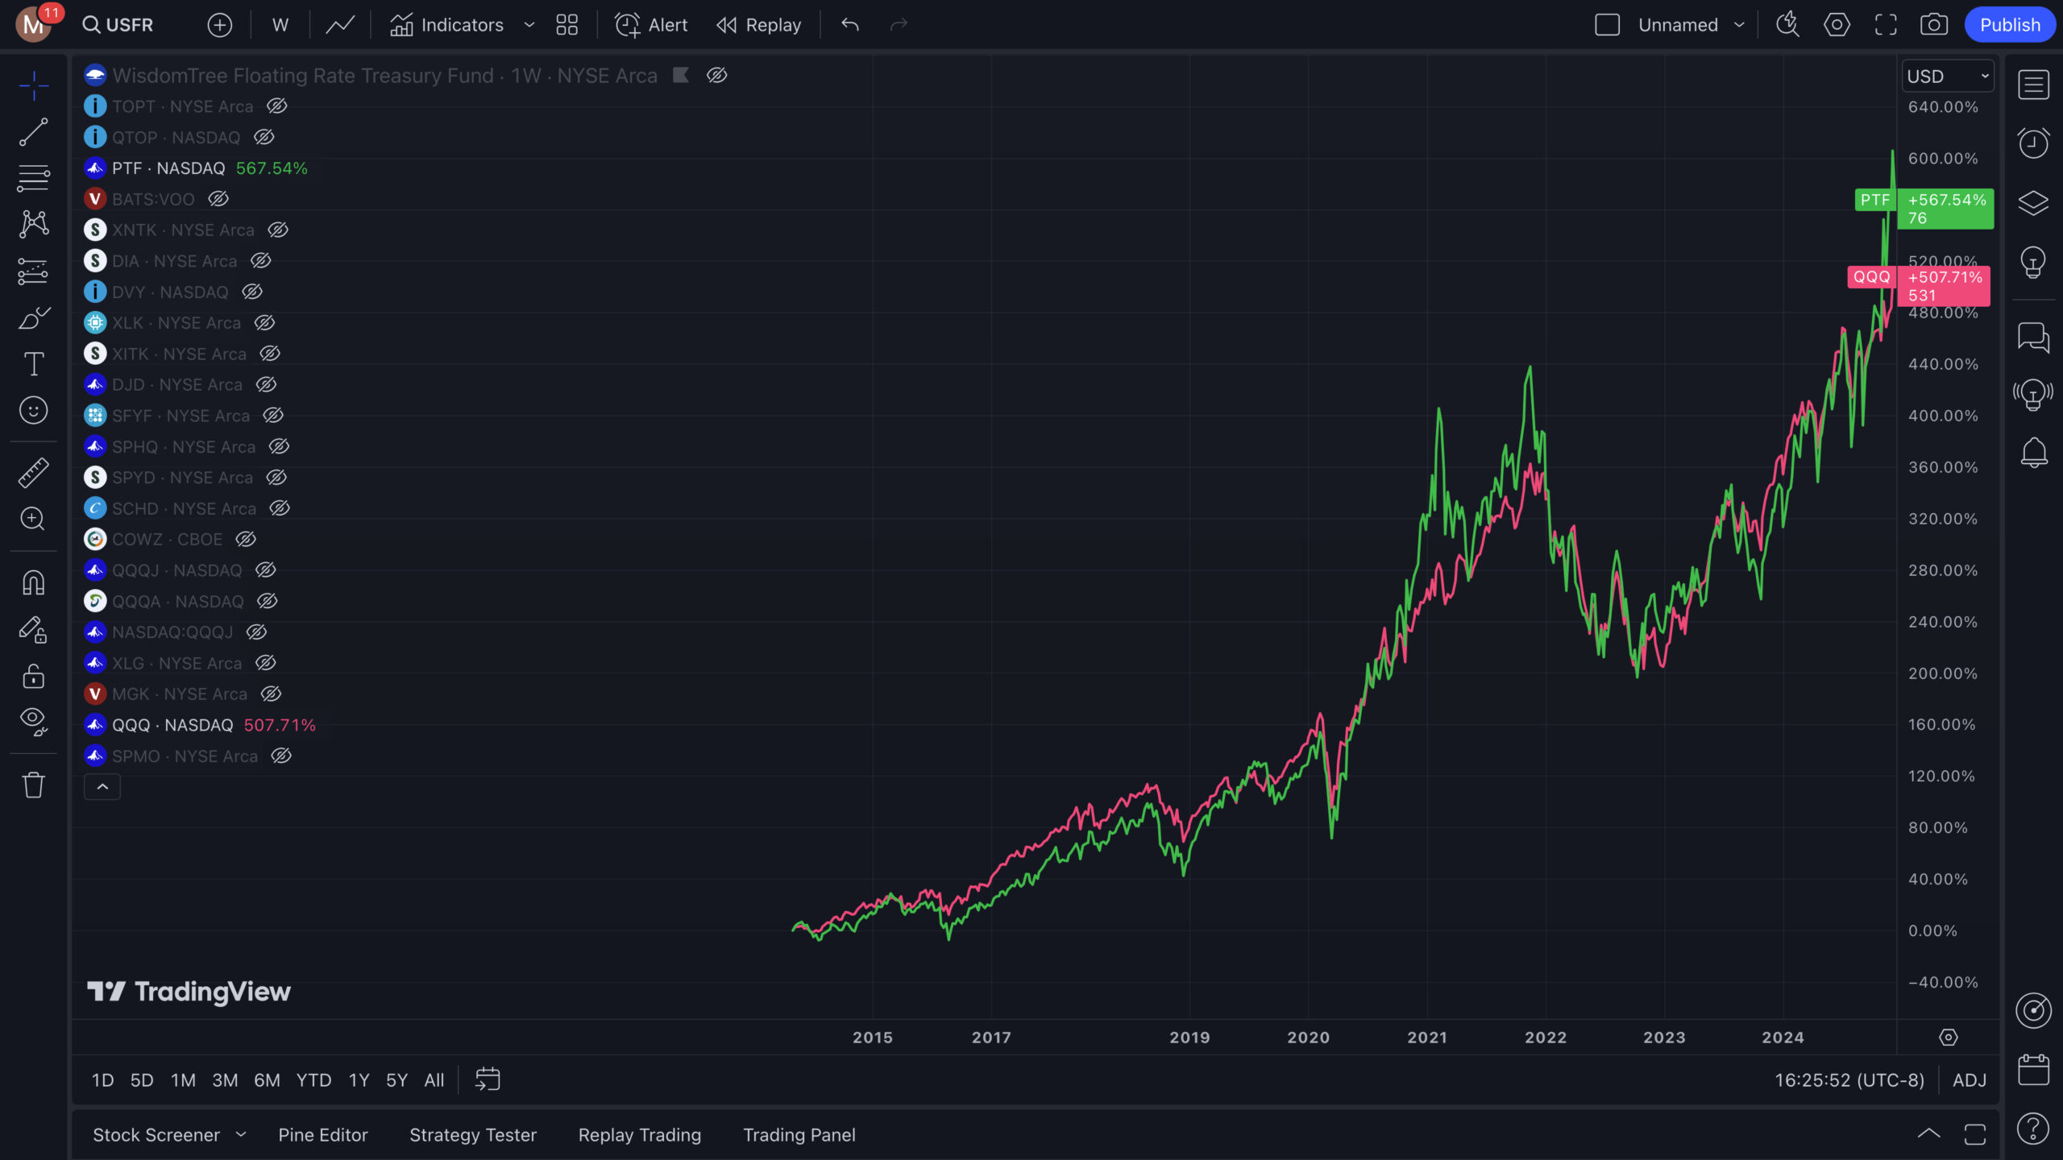Open the Indicators dialog

click(446, 25)
